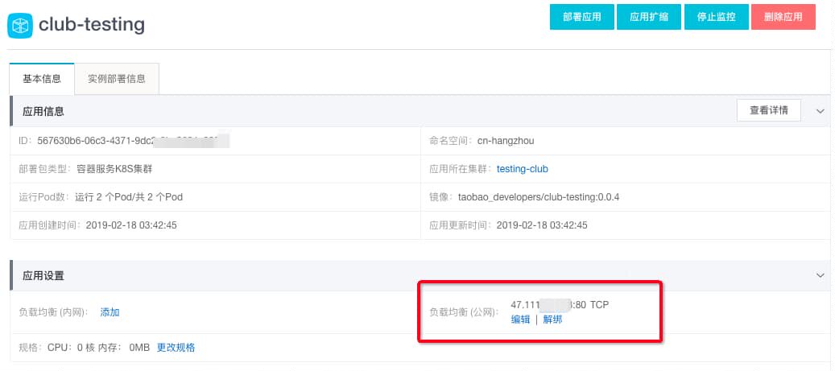Click the club-testing cube app icon
Viewport: 835px width, 371px height.
click(x=19, y=25)
